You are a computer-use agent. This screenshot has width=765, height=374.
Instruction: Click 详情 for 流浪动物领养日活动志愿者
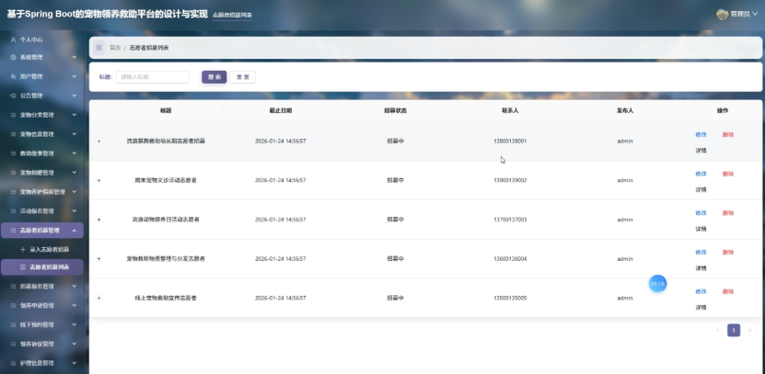coord(701,229)
